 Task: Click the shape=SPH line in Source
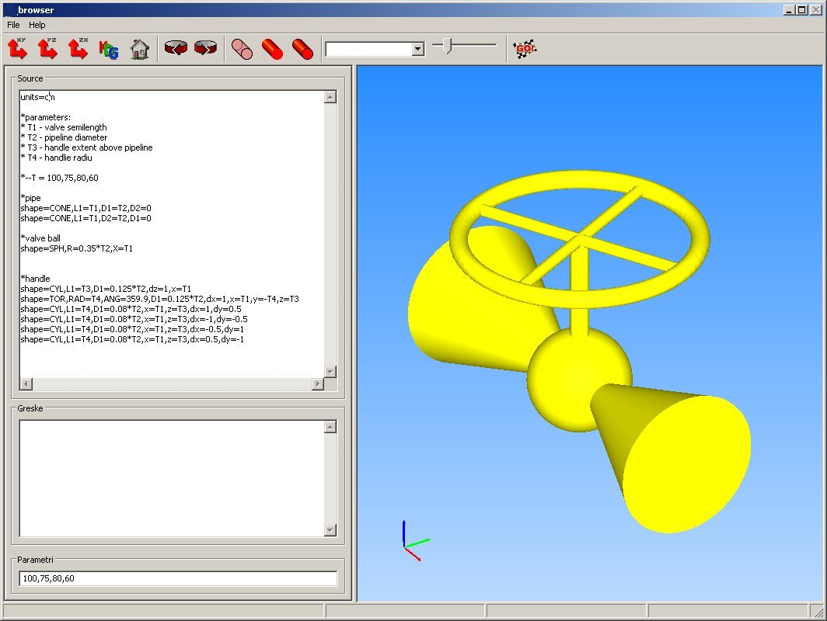point(92,248)
